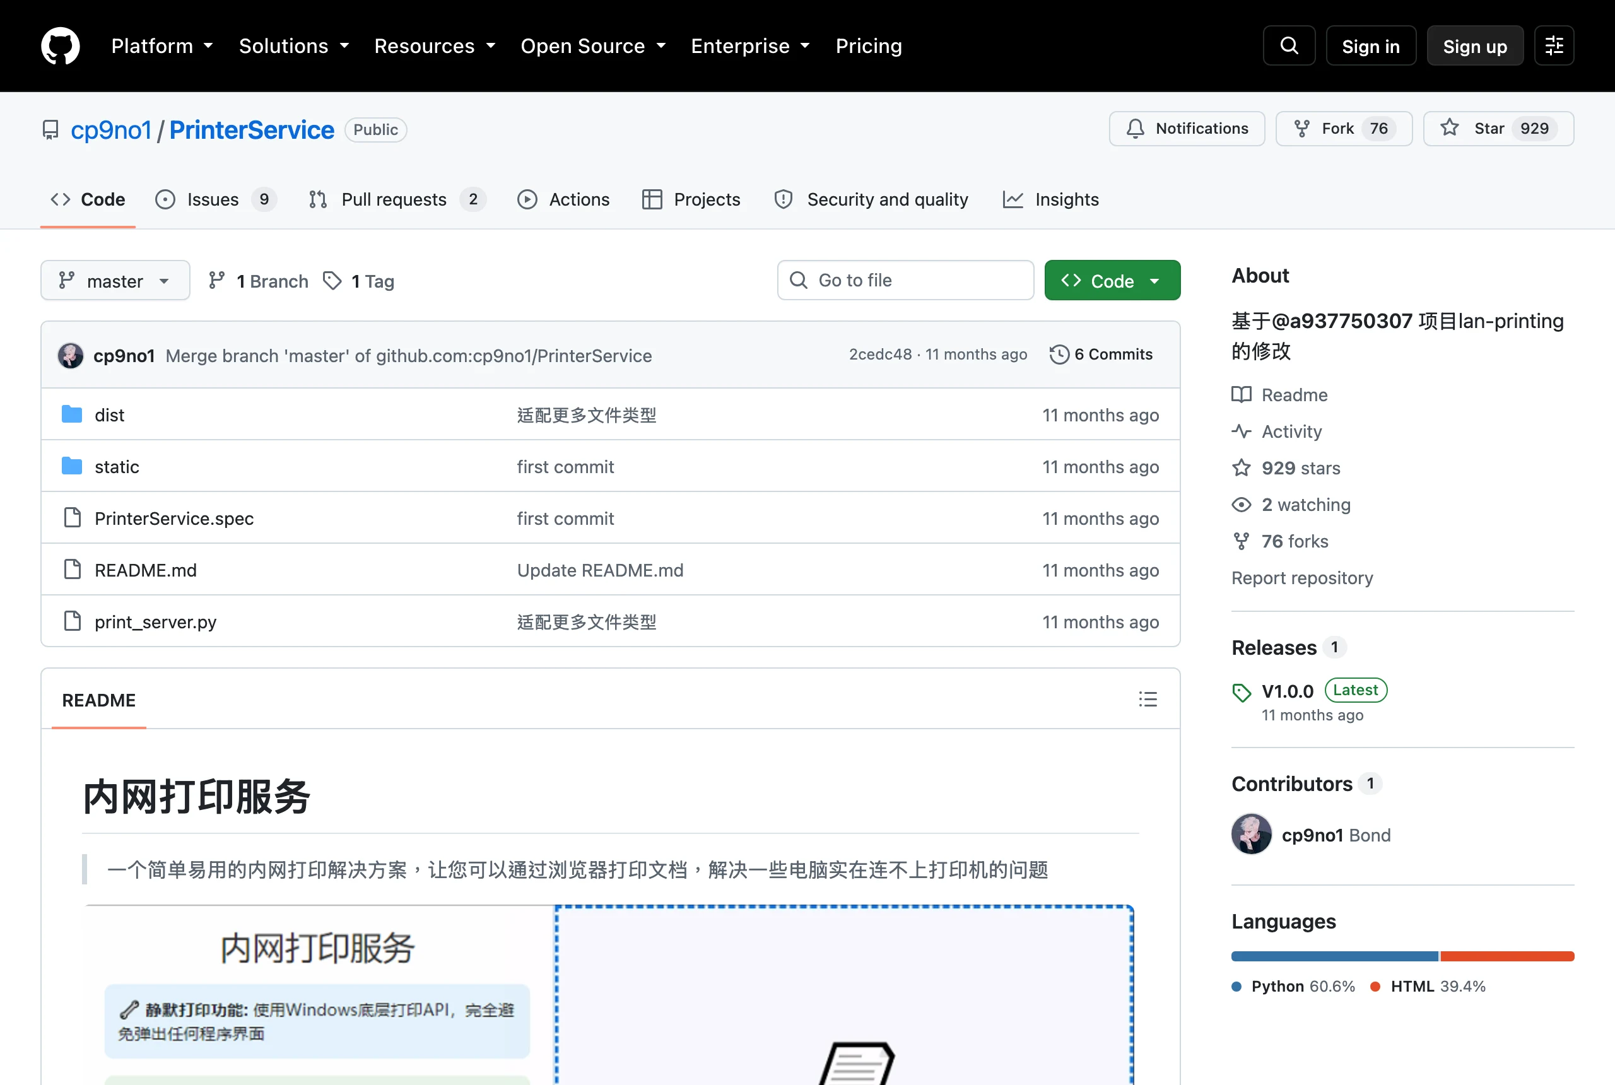The width and height of the screenshot is (1615, 1085).
Task: Switch to the Code tab
Action: 88,200
